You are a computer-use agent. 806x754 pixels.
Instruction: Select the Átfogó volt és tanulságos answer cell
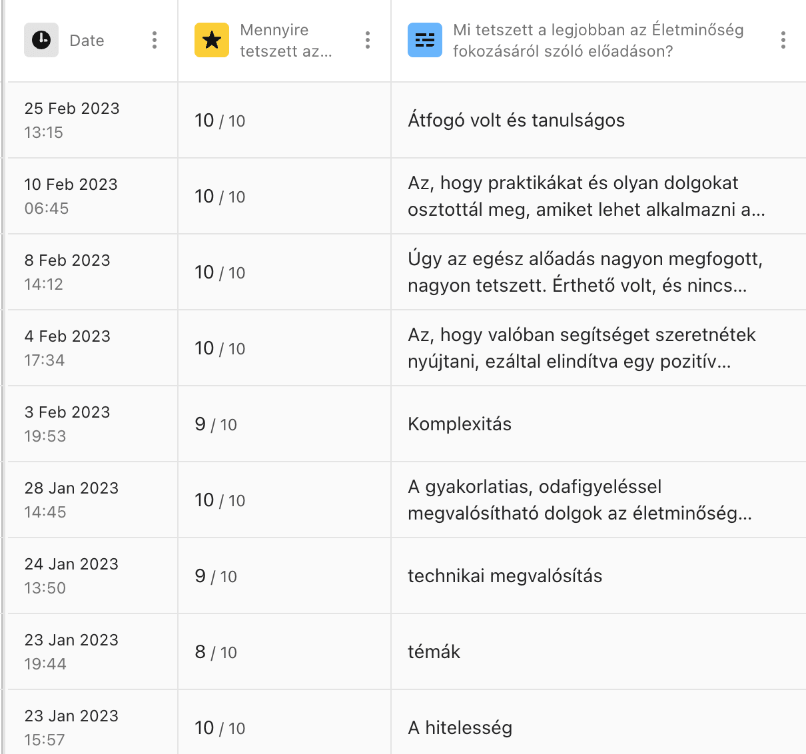(x=598, y=121)
